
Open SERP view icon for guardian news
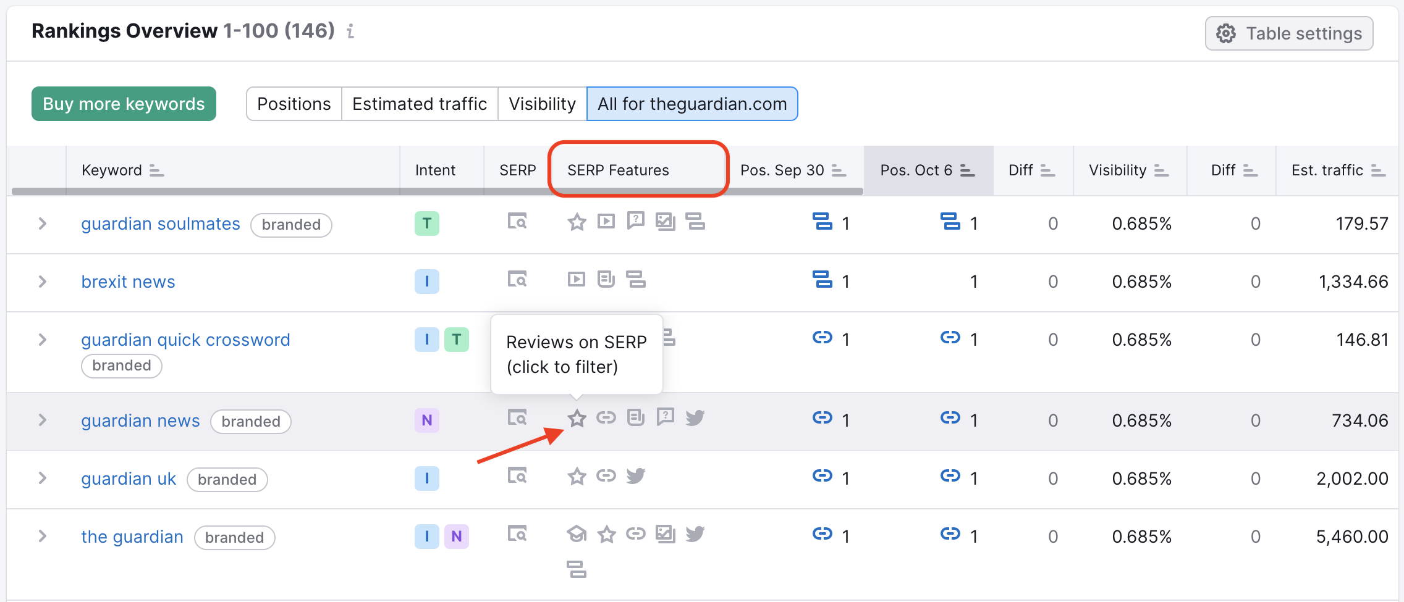point(517,417)
